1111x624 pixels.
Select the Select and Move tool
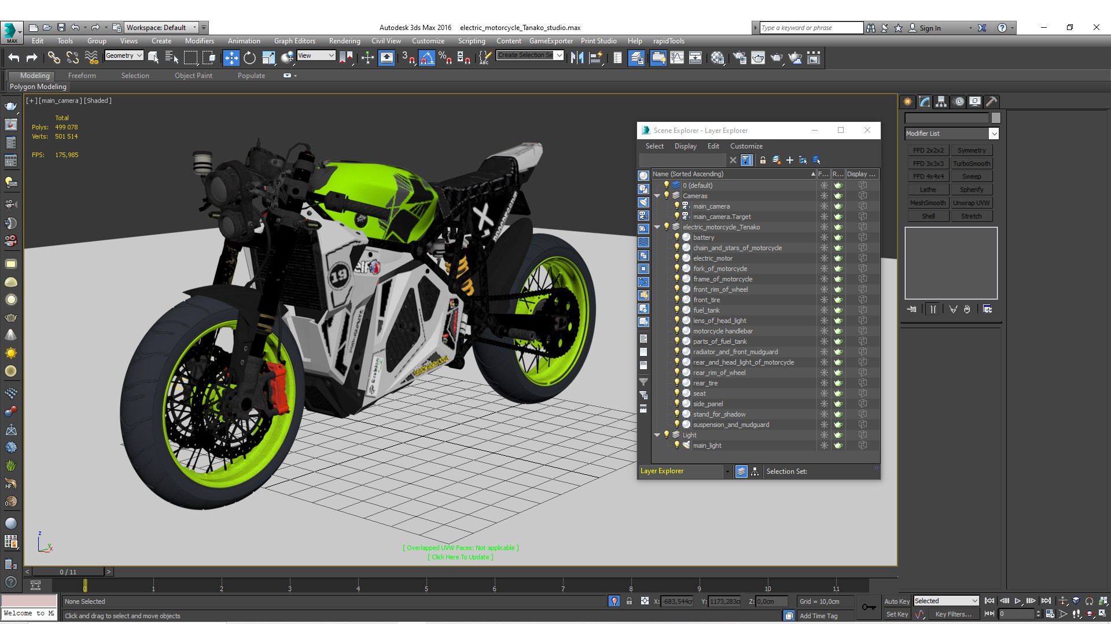(x=231, y=57)
